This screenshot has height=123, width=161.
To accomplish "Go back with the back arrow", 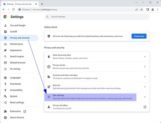I will coord(4,10).
